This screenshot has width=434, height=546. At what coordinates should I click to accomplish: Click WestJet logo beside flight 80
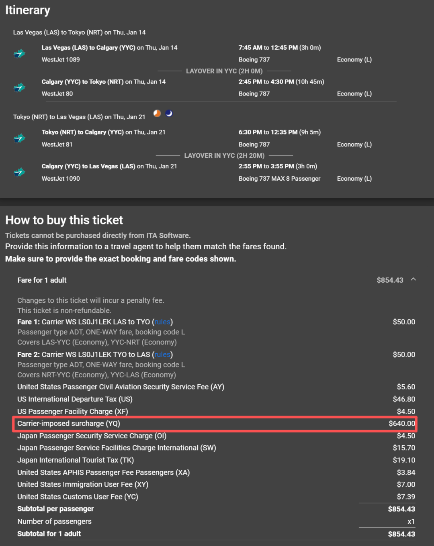click(19, 88)
